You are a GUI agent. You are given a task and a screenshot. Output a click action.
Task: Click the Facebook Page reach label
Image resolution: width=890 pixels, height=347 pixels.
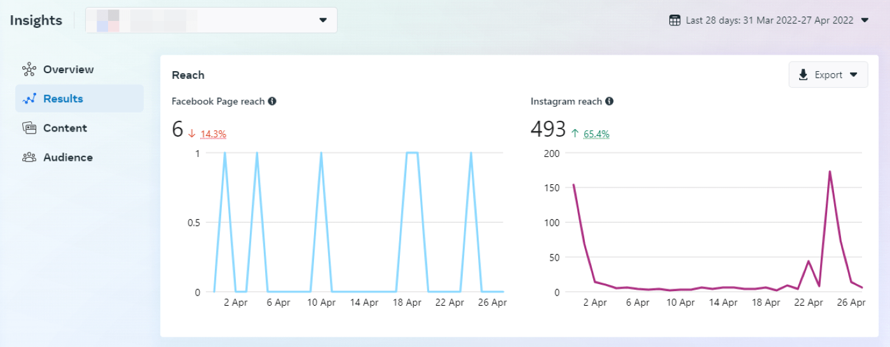tap(218, 101)
